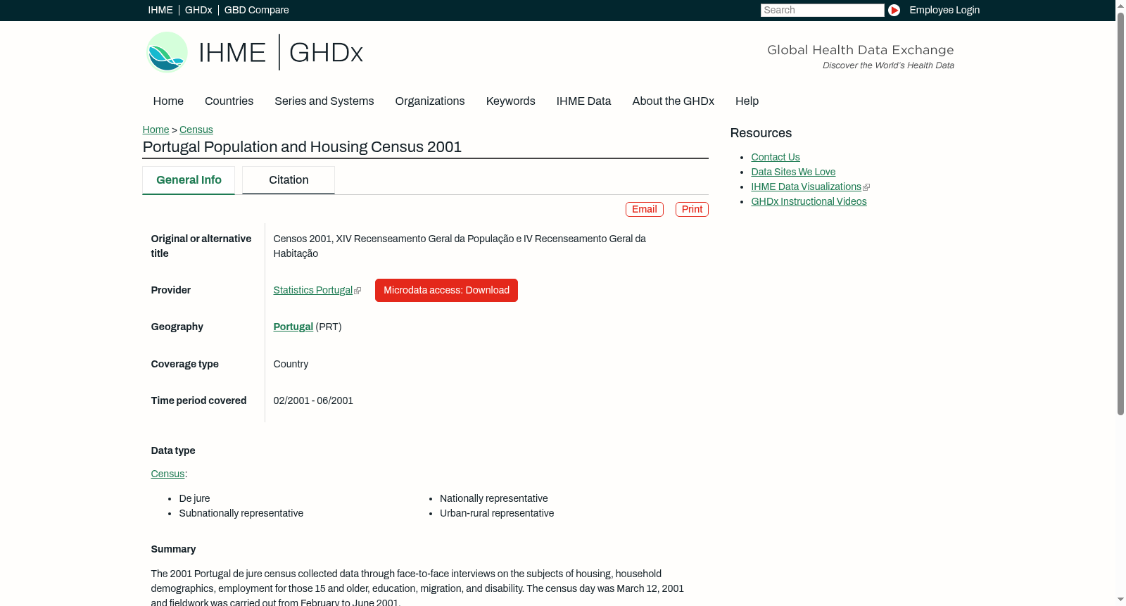Open GBD Compare in top bar
The width and height of the screenshot is (1126, 606).
pos(257,10)
